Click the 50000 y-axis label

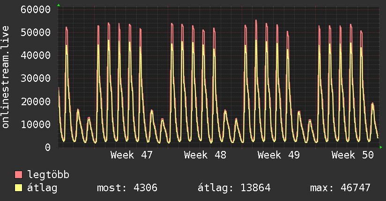click(x=36, y=32)
